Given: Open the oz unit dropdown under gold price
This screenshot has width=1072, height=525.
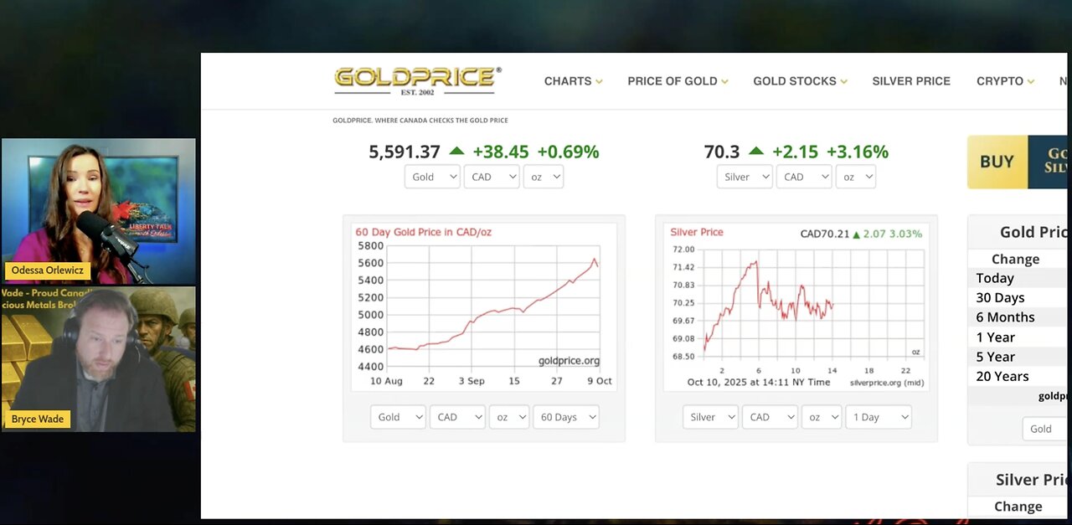Looking at the screenshot, I should [x=544, y=177].
